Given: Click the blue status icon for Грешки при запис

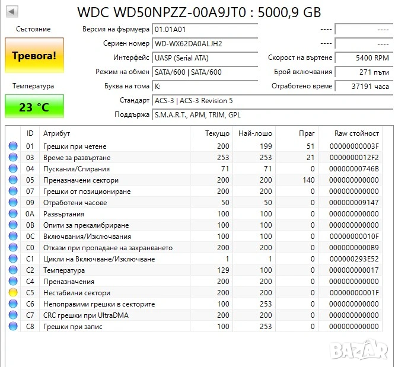Looking at the screenshot, I should [x=13, y=327].
